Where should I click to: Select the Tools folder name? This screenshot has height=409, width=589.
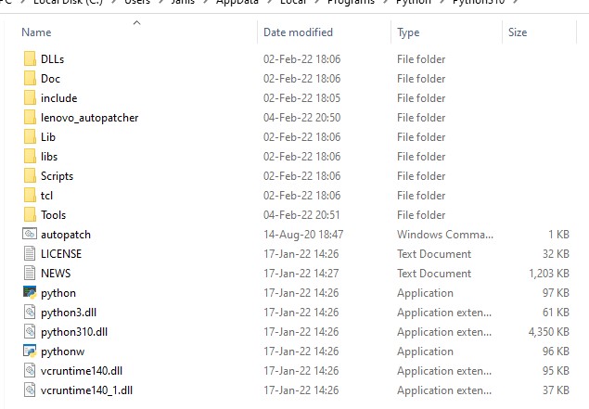tap(53, 215)
